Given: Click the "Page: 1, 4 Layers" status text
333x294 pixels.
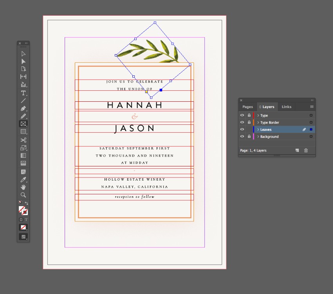Looking at the screenshot, I should [253, 150].
